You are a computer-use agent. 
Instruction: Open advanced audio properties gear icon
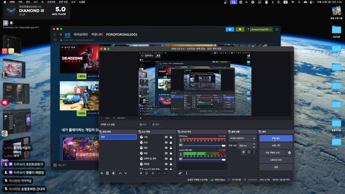tap(180, 173)
